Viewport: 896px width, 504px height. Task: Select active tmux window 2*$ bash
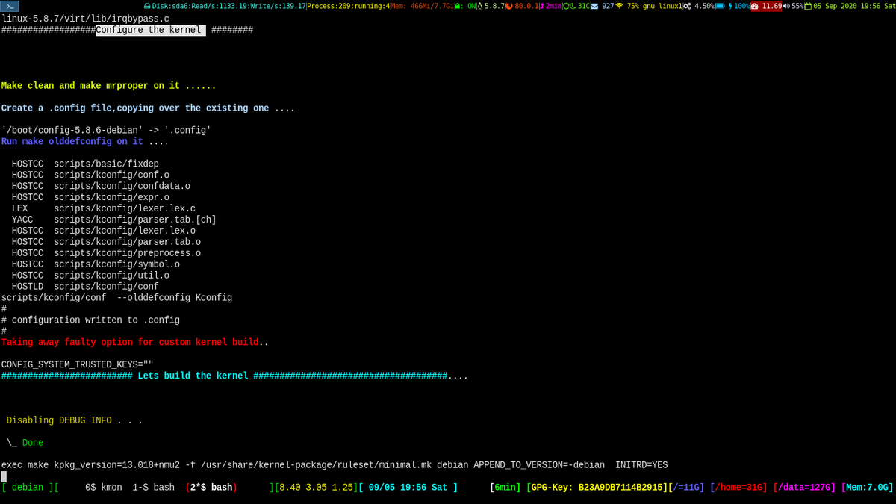[211, 488]
